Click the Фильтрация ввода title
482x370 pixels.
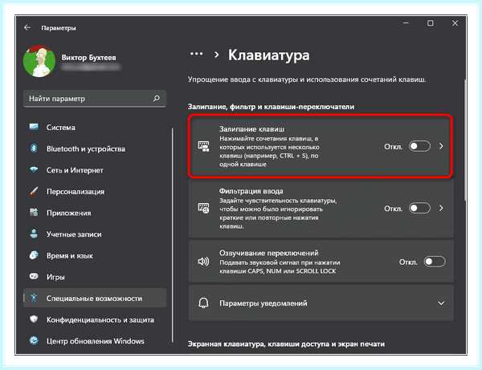251,191
